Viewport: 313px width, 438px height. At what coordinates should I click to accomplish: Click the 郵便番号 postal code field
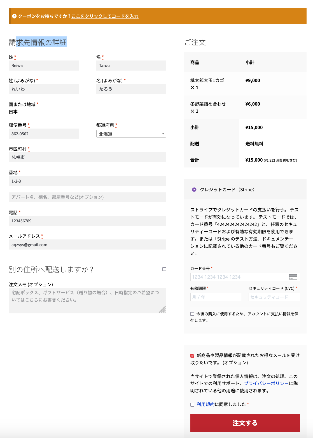[x=43, y=134]
